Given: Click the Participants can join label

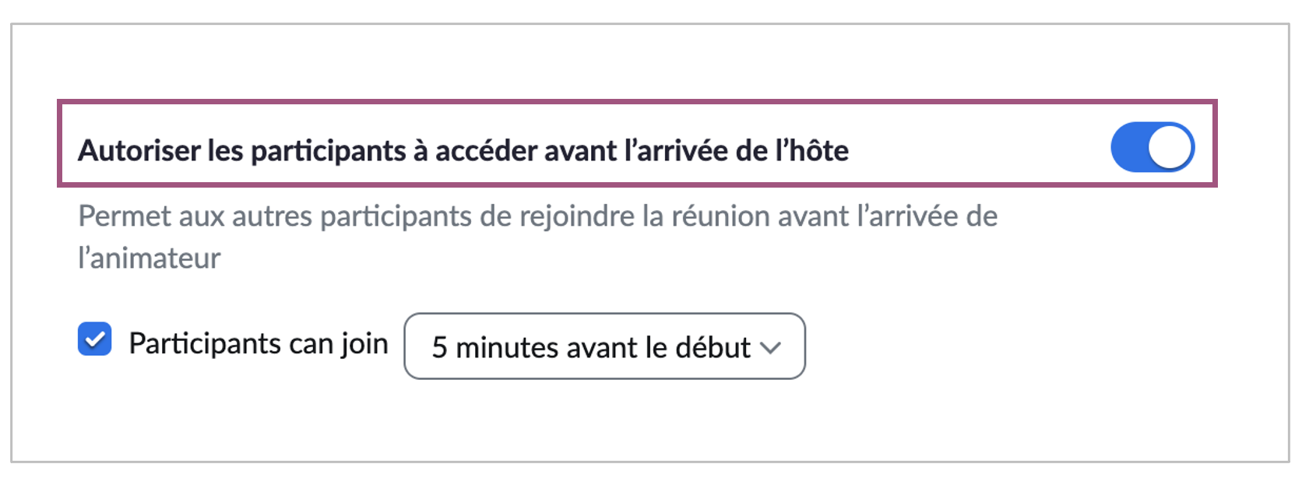Looking at the screenshot, I should pos(258,343).
